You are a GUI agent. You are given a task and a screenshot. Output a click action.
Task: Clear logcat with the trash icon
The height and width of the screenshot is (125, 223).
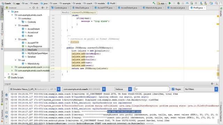pos(6,95)
